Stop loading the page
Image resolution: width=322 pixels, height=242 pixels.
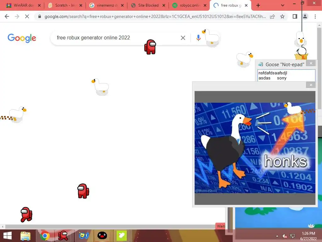coord(27,16)
